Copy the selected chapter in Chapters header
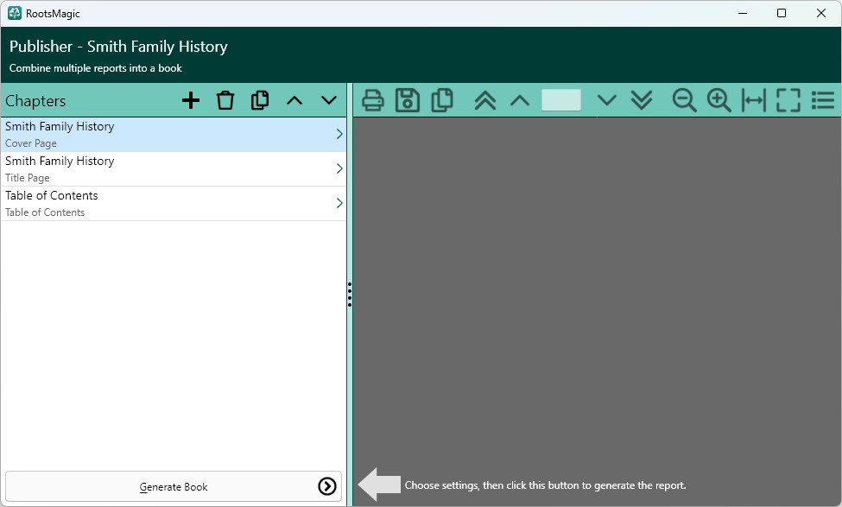The height and width of the screenshot is (507, 842). click(x=260, y=100)
